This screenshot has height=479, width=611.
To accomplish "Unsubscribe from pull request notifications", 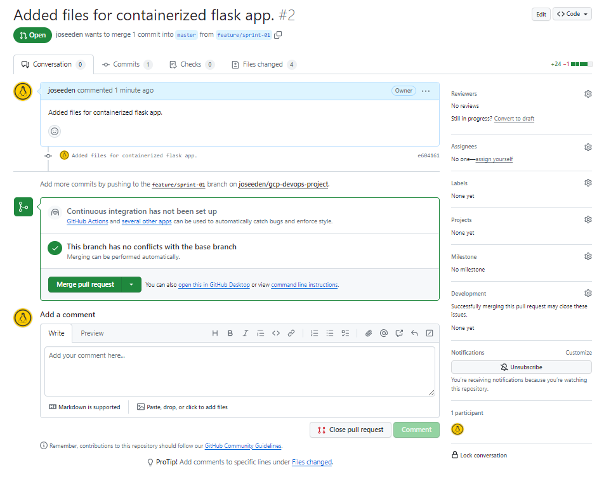I will pos(521,367).
